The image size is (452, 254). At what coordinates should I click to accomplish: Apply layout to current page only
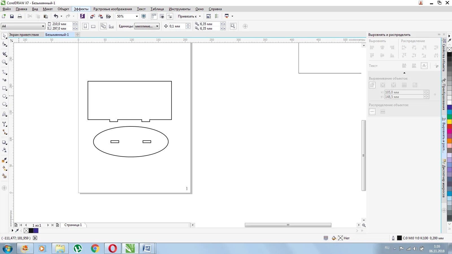coord(111,26)
